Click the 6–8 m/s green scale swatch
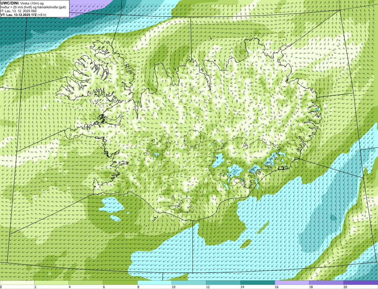 (120, 282)
